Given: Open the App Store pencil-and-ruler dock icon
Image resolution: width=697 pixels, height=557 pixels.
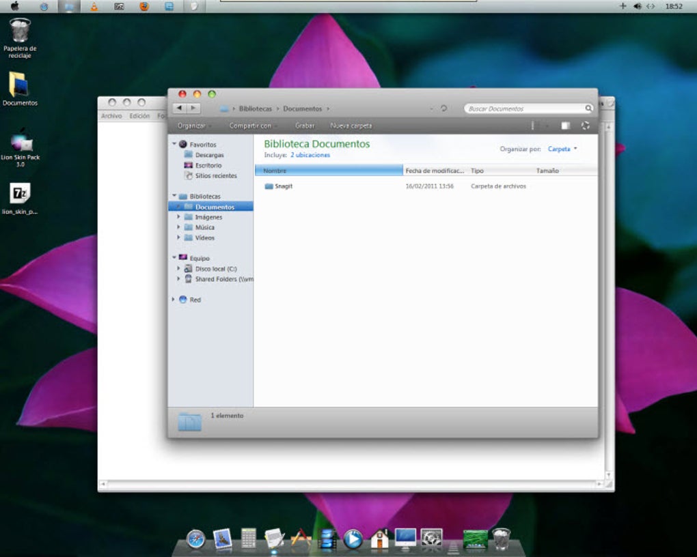Looking at the screenshot, I should pyautogui.click(x=301, y=539).
